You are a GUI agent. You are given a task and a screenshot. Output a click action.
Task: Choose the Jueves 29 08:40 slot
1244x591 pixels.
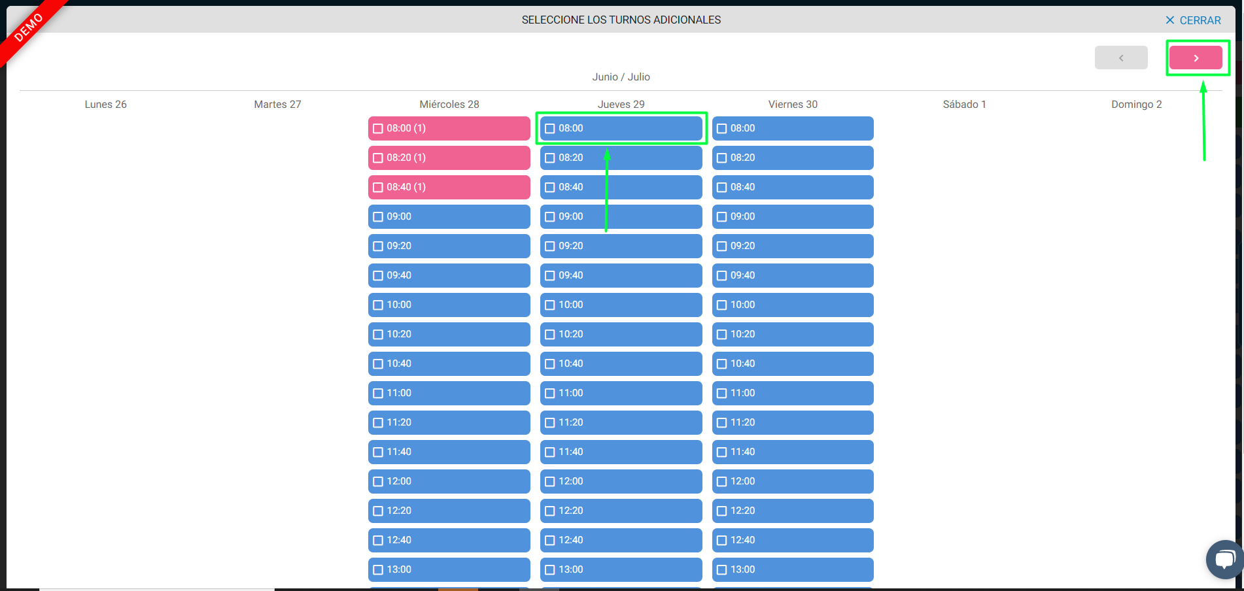coord(621,187)
